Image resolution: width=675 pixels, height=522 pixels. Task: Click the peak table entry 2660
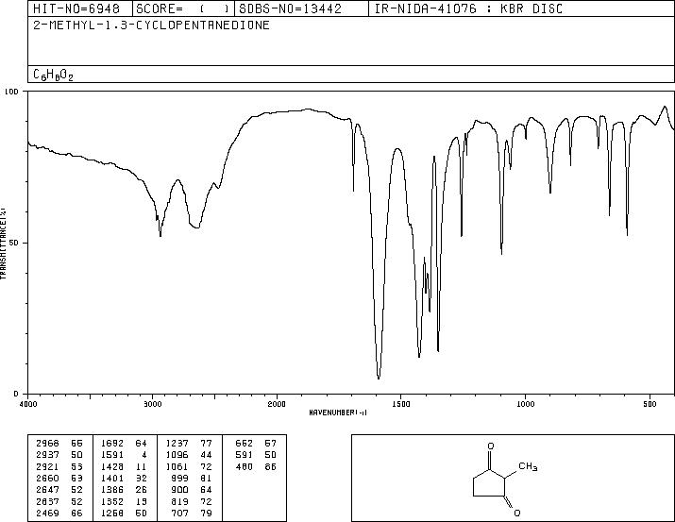coord(47,478)
